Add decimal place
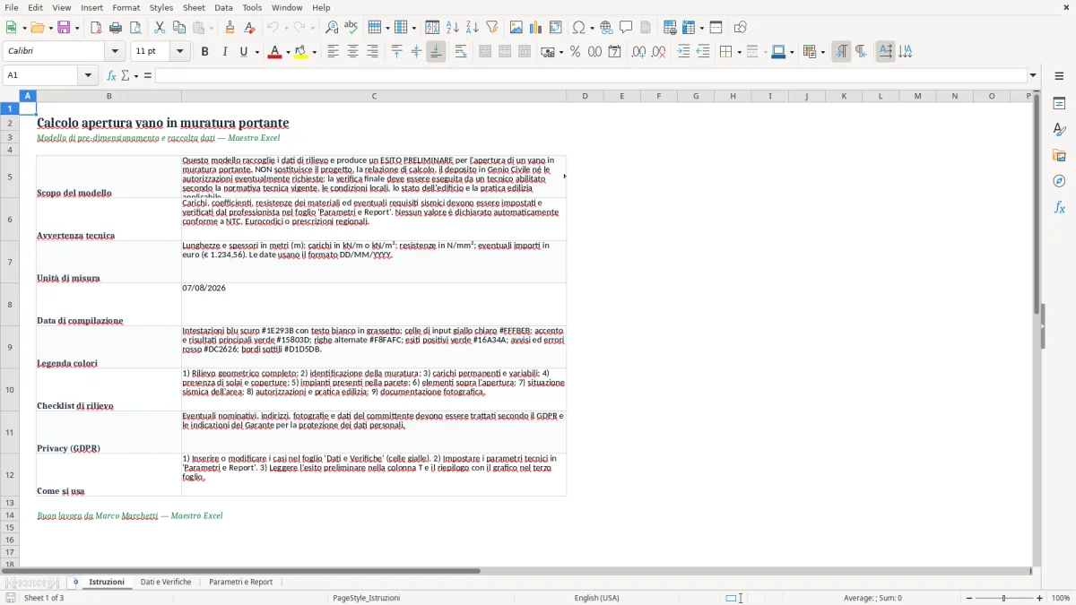Screen dimensions: 1076x605 click(x=638, y=52)
